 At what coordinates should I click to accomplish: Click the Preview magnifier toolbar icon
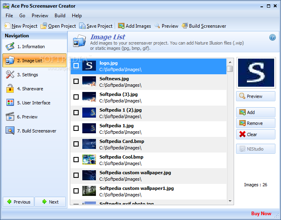(157, 26)
